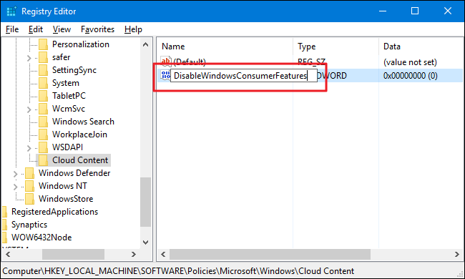Select the Personalization folder icon
This screenshot has width=465, height=279.
tap(44, 44)
